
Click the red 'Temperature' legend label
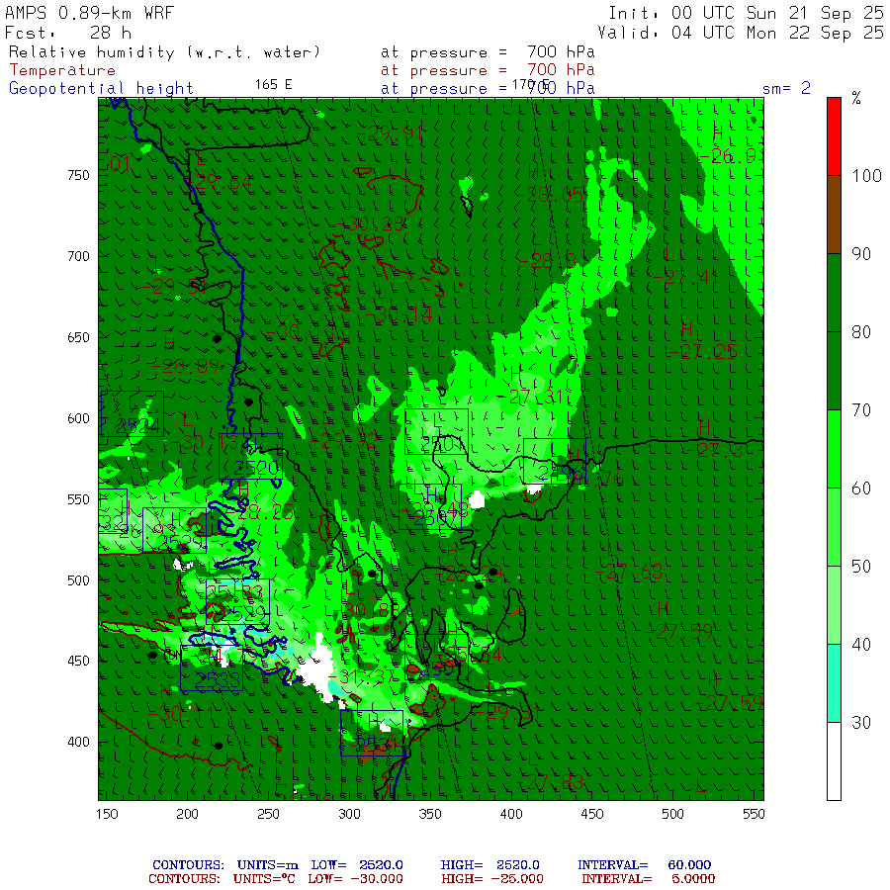(x=62, y=70)
